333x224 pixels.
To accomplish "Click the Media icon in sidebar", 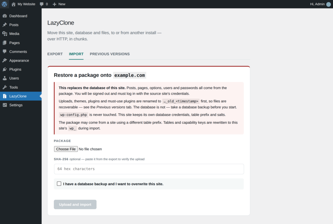I will [5, 34].
